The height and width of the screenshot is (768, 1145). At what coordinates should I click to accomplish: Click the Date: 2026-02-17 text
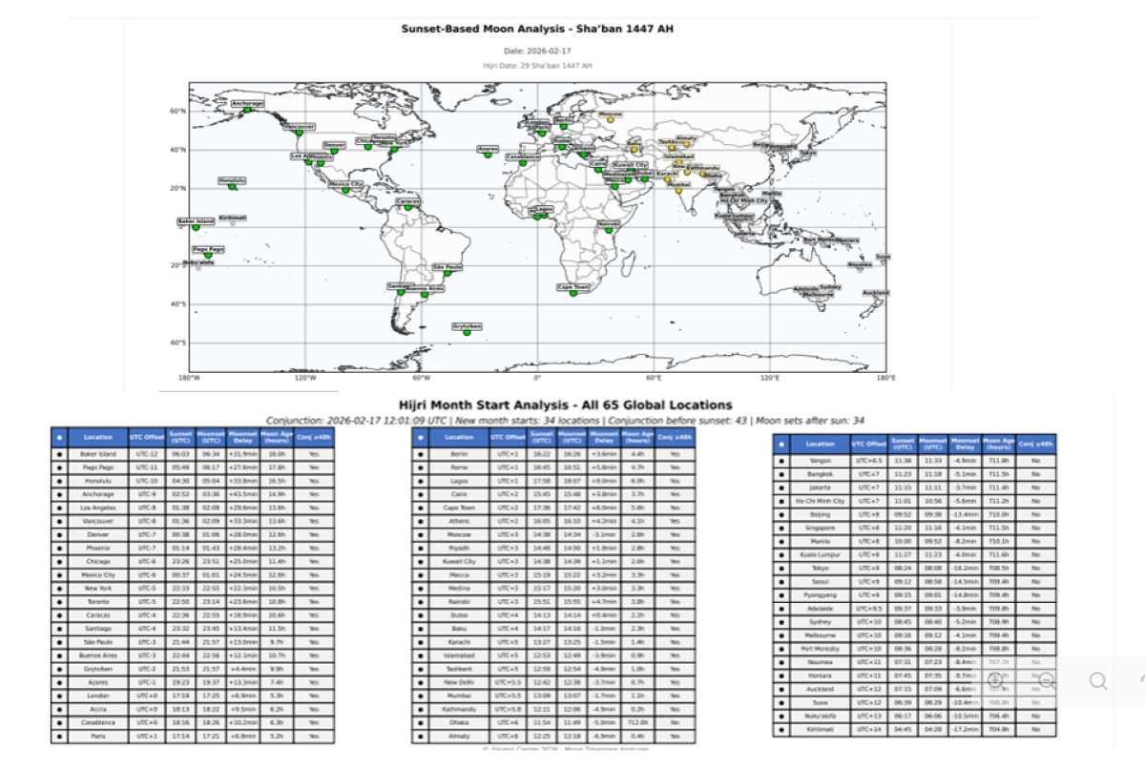click(x=537, y=51)
